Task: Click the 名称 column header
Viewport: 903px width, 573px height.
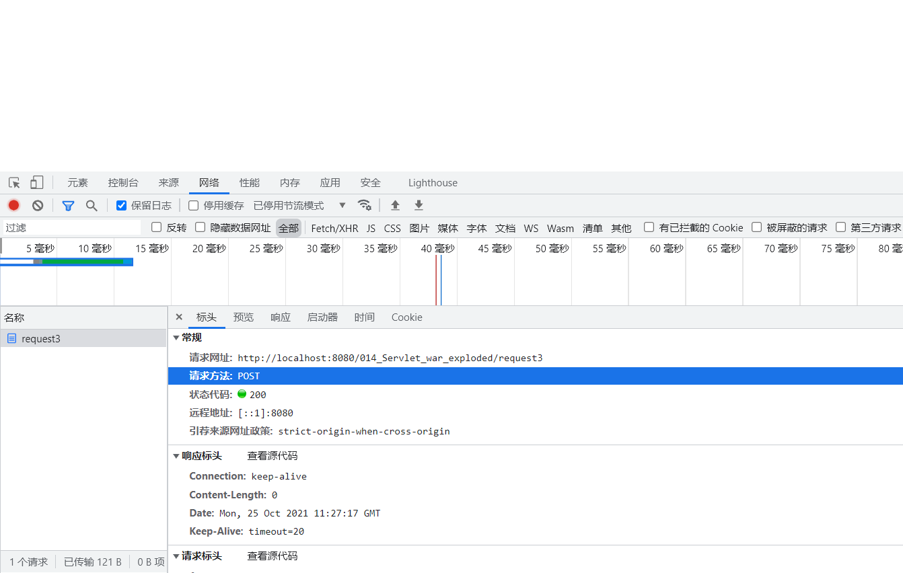Action: (x=83, y=317)
